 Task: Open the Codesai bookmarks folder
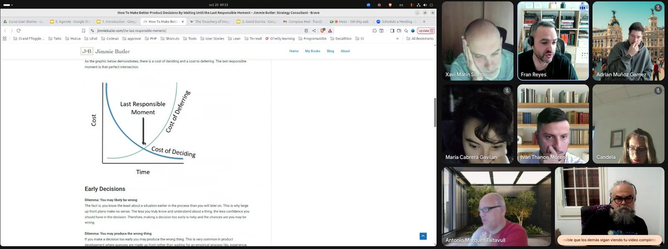pos(110,39)
